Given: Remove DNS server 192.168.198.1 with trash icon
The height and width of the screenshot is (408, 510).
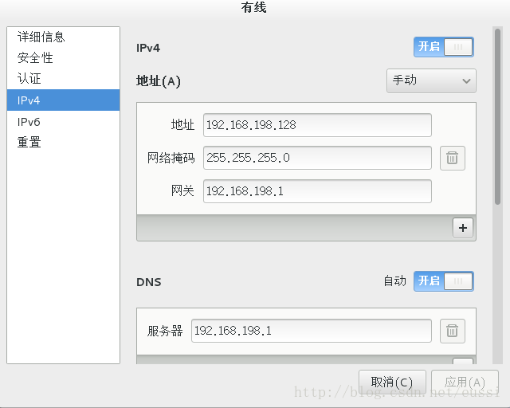Looking at the screenshot, I should coord(452,331).
